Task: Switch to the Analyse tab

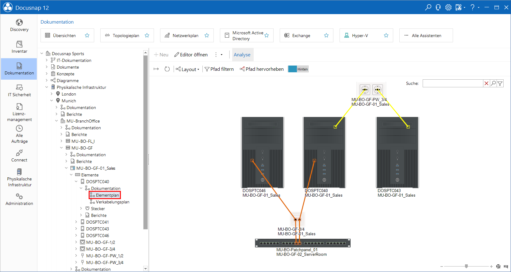Action: coord(242,55)
